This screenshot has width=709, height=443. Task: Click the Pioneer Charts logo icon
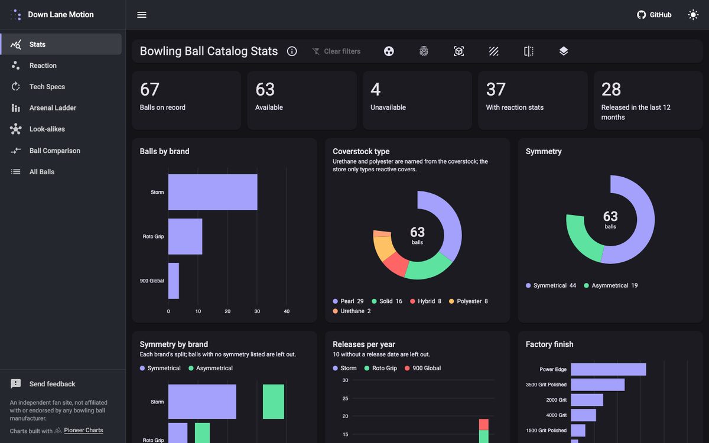coord(58,431)
